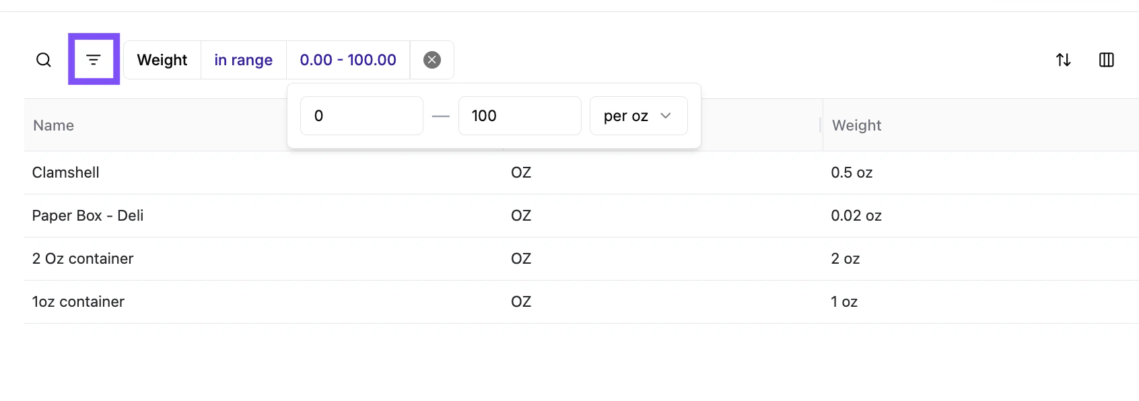Click the 0.00 - 100.00 value chip
This screenshot has width=1139, height=401.
[x=348, y=60]
